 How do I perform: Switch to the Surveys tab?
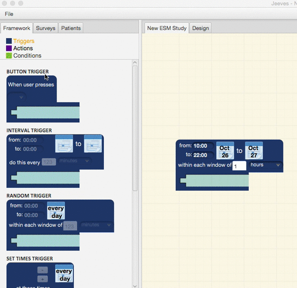[45, 28]
